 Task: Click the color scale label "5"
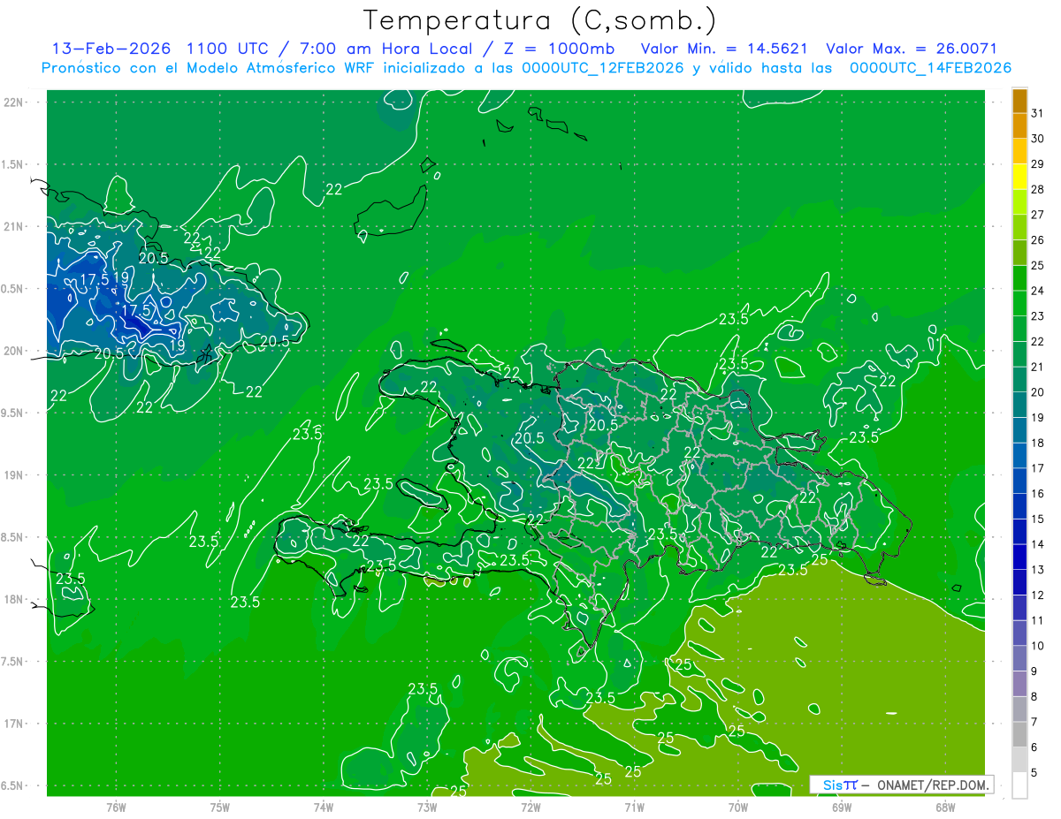1034,773
